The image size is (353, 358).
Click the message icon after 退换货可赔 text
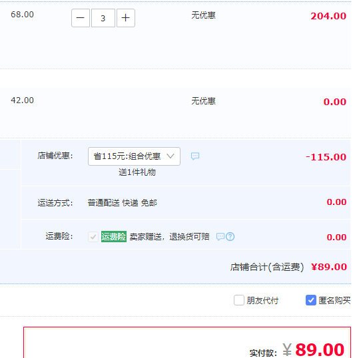(x=220, y=237)
